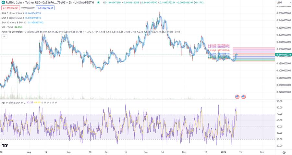The width and height of the screenshot is (292, 155).
Task: Click the blue buy price 0.1449272234 button
Action: [x=45, y=8]
